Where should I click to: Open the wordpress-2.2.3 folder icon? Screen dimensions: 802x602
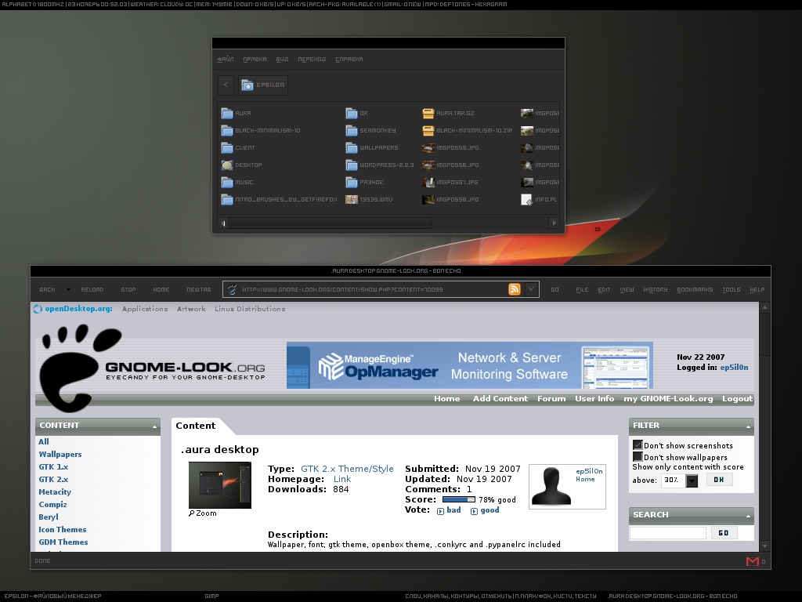(352, 165)
